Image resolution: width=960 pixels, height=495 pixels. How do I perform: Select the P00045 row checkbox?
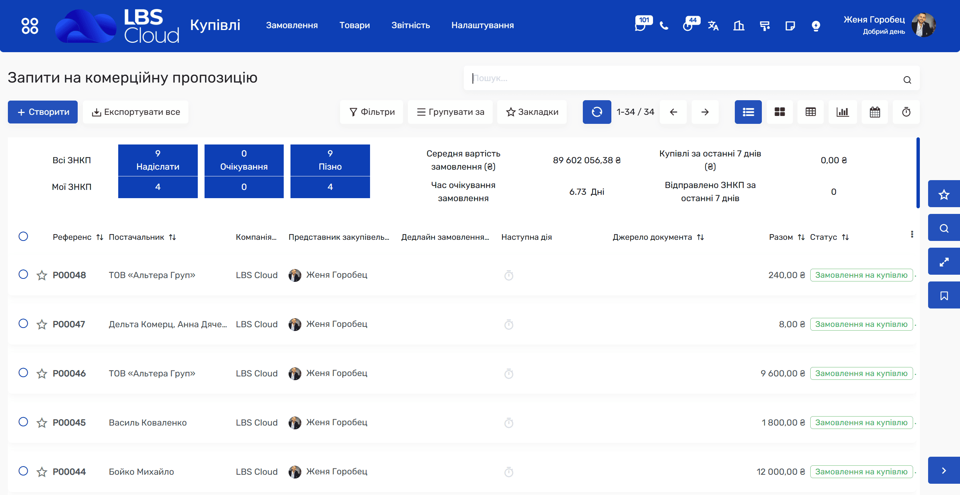23,422
